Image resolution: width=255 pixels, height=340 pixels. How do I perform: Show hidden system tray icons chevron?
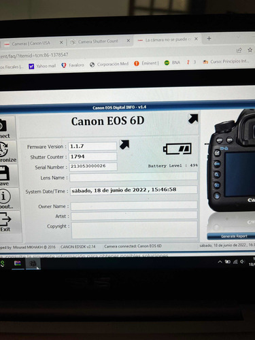click(220, 262)
